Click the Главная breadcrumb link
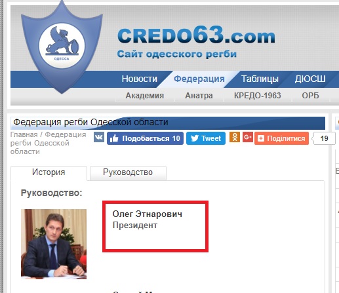 click(24, 134)
